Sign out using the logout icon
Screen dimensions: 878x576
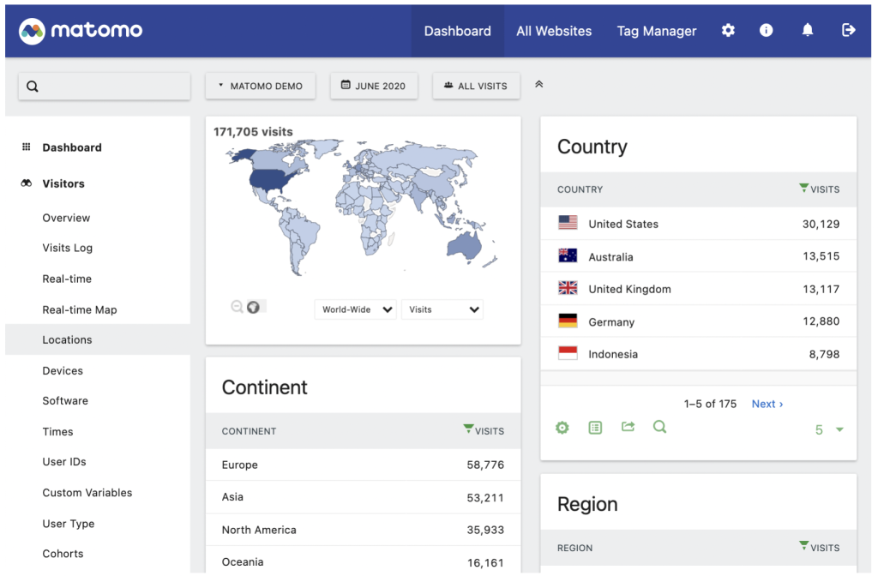pos(848,30)
